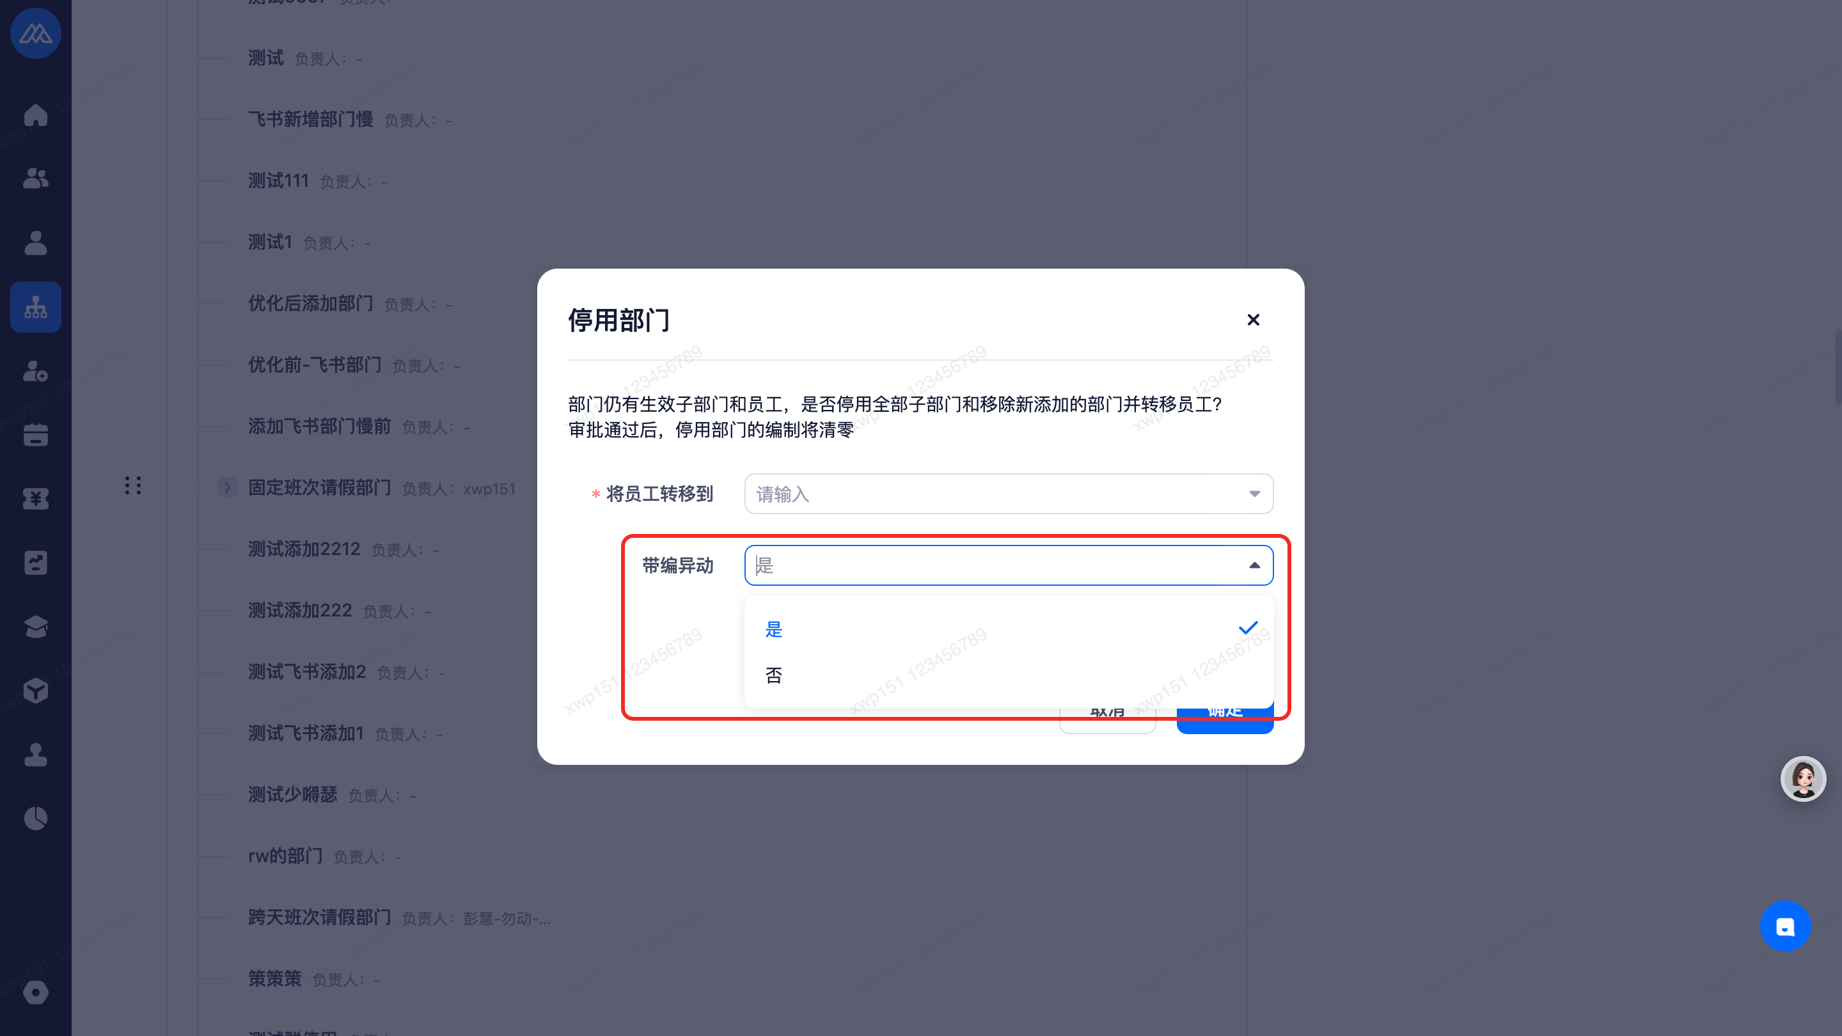Click the home icon in sidebar
This screenshot has width=1842, height=1036.
(x=35, y=115)
